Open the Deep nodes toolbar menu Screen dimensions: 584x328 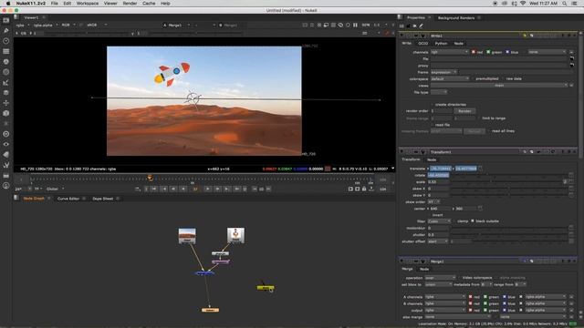point(6,134)
